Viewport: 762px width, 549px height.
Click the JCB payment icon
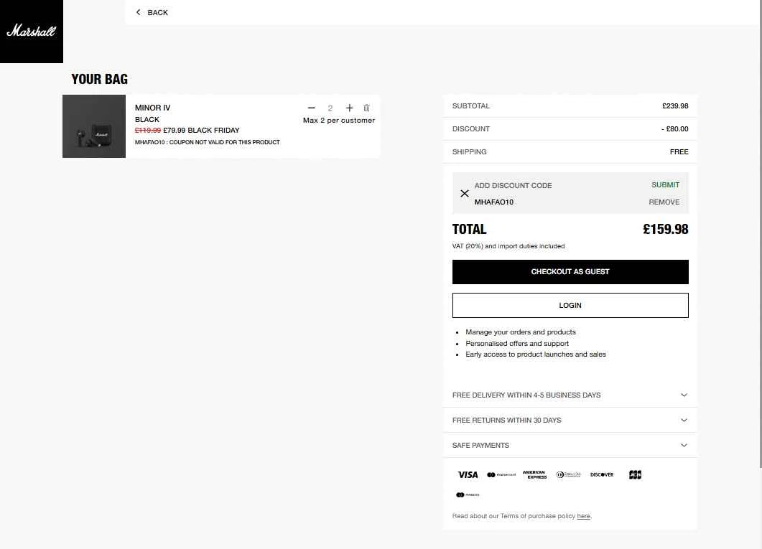click(635, 475)
